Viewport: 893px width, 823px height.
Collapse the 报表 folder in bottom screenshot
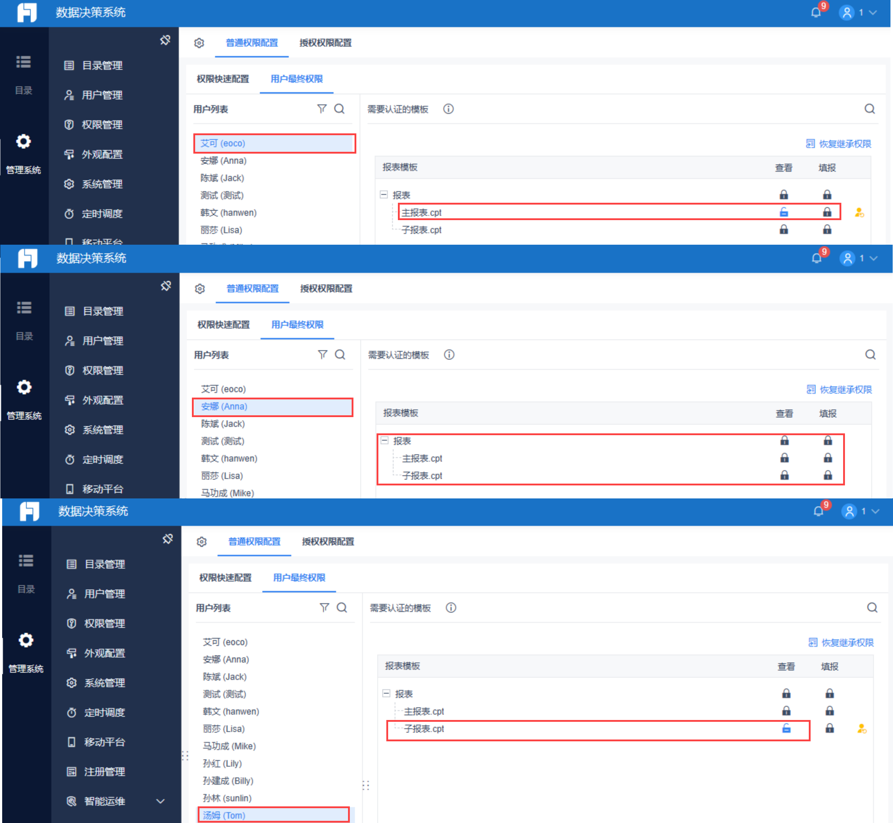pyautogui.click(x=387, y=693)
